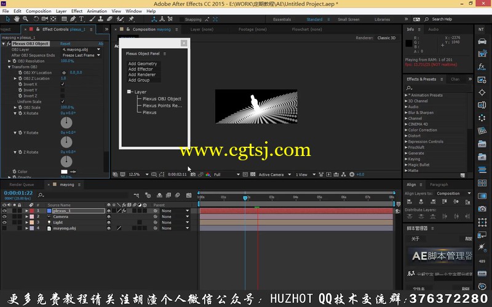Open the Full resolution dropdown
The height and width of the screenshot is (307, 492).
tap(226, 174)
